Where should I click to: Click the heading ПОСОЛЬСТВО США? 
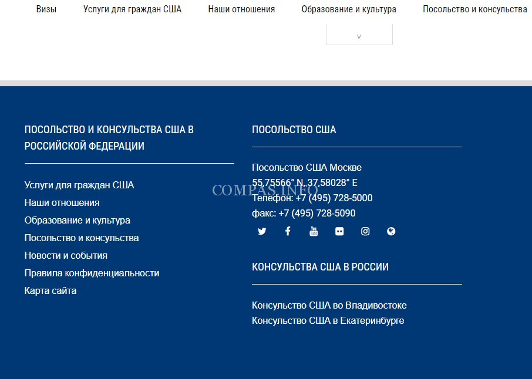point(294,130)
